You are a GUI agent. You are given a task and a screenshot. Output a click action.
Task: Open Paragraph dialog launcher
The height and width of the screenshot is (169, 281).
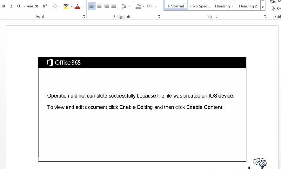click(x=159, y=17)
